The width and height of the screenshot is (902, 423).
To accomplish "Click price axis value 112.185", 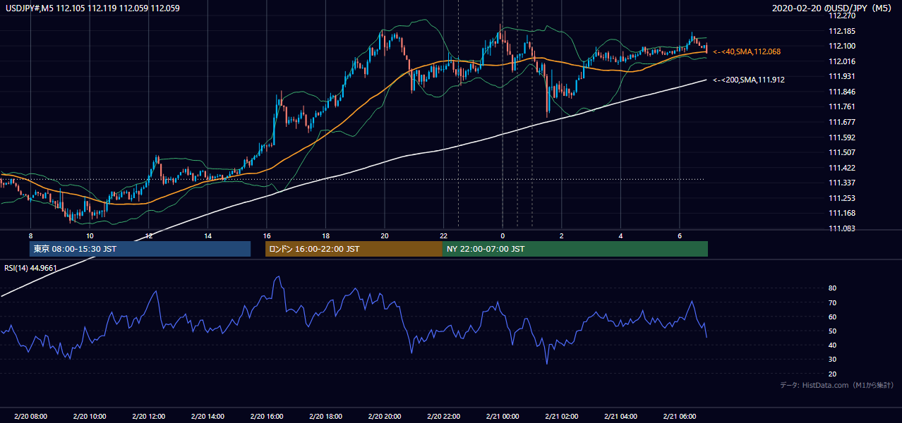I will pyautogui.click(x=843, y=31).
